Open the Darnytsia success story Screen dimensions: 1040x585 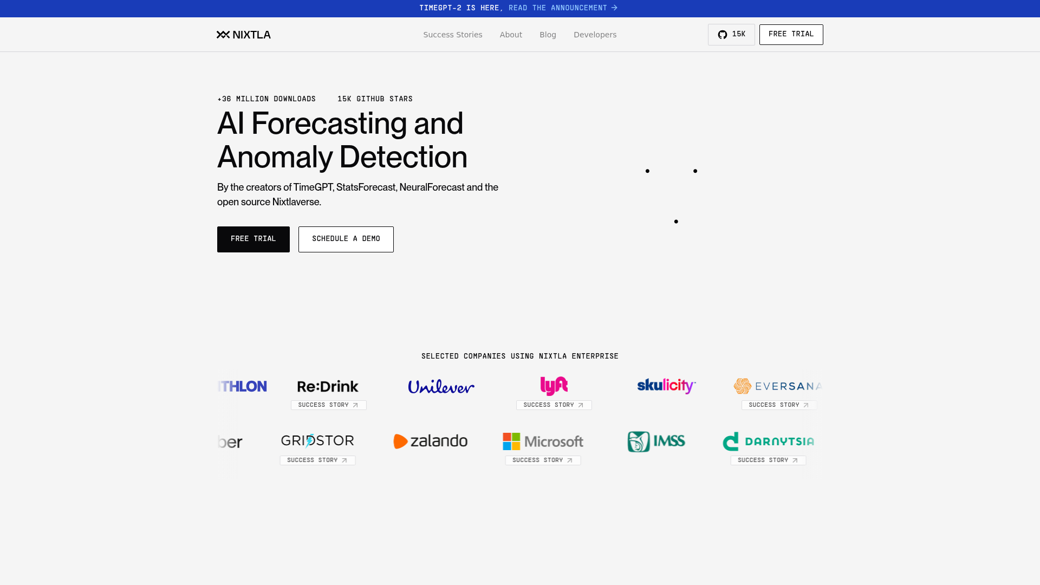pos(768,460)
